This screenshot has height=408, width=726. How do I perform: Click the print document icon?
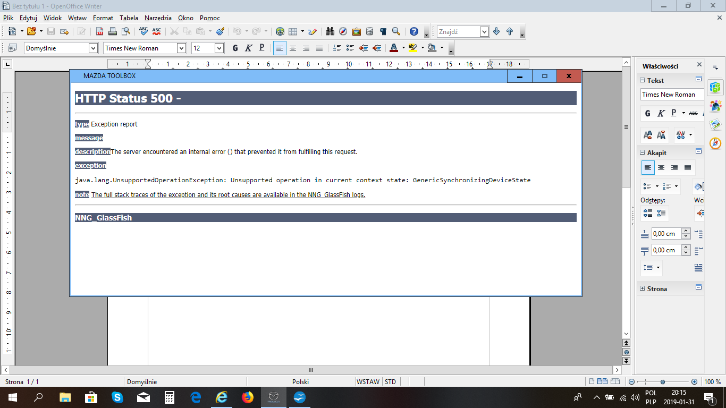(x=113, y=31)
